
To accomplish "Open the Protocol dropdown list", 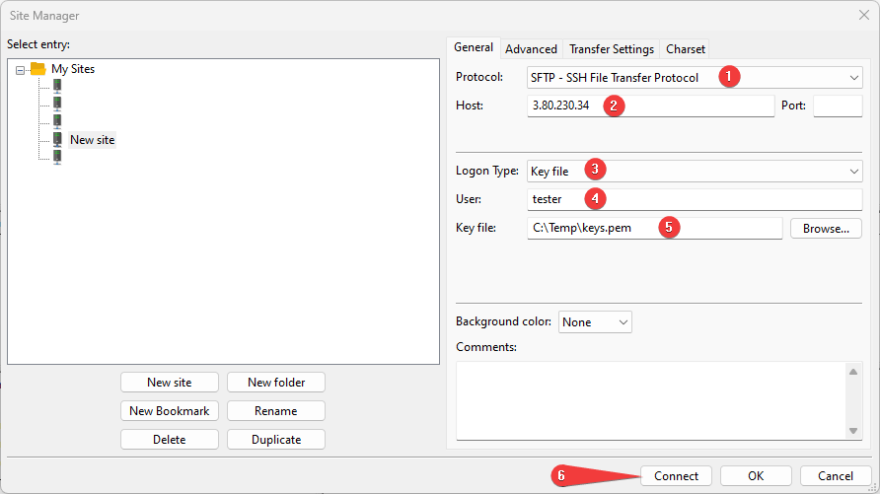I will point(853,78).
